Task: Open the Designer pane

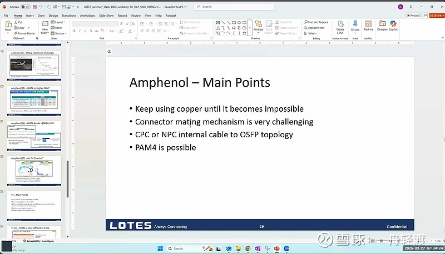Action: point(382,26)
